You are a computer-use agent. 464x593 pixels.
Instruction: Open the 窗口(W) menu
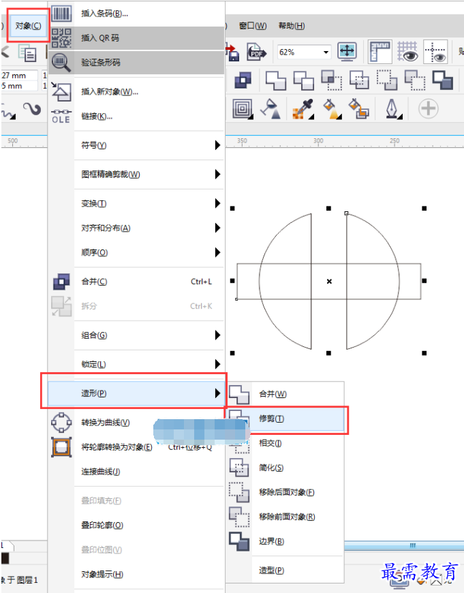(253, 26)
